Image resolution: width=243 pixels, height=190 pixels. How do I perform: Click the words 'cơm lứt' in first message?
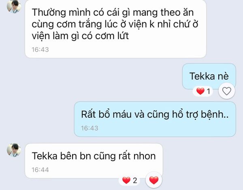(x=112, y=36)
